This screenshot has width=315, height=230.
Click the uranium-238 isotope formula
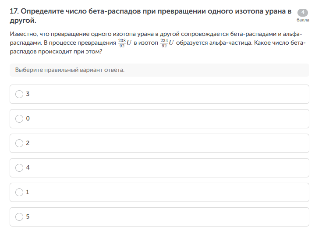[125, 43]
